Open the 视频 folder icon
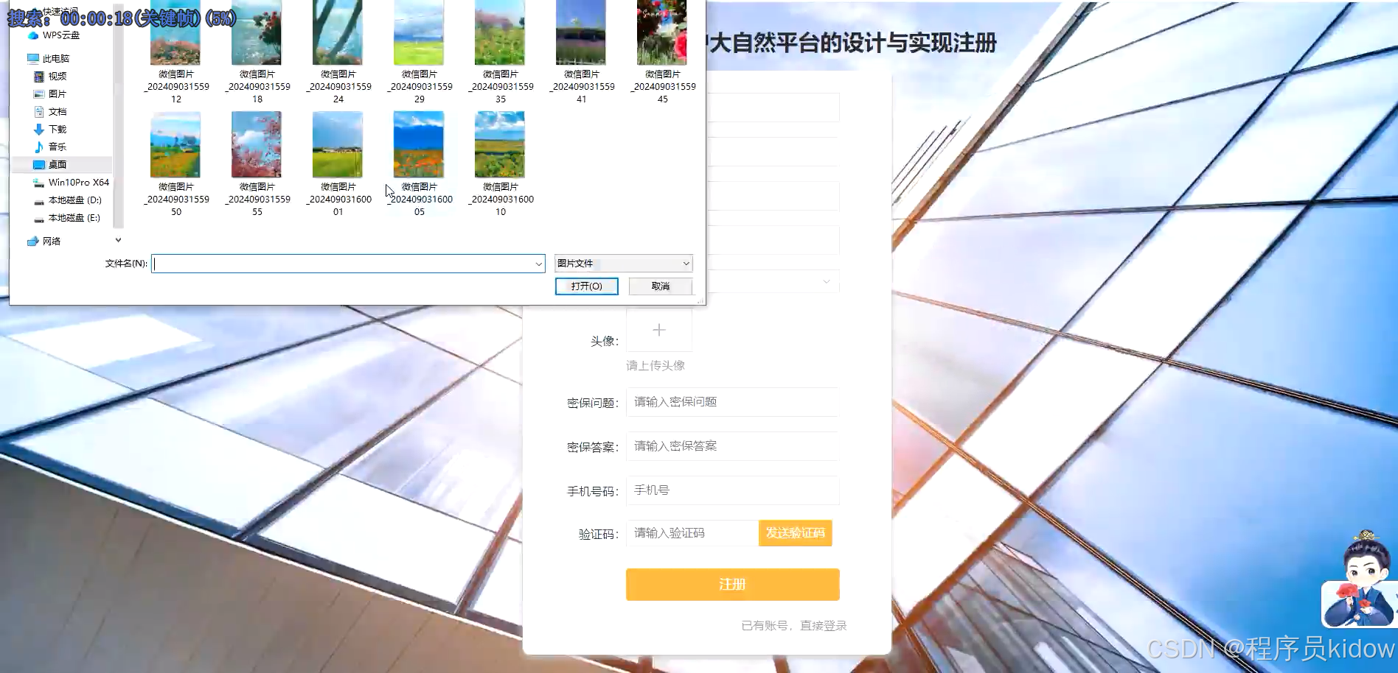The image size is (1398, 673). click(x=57, y=76)
